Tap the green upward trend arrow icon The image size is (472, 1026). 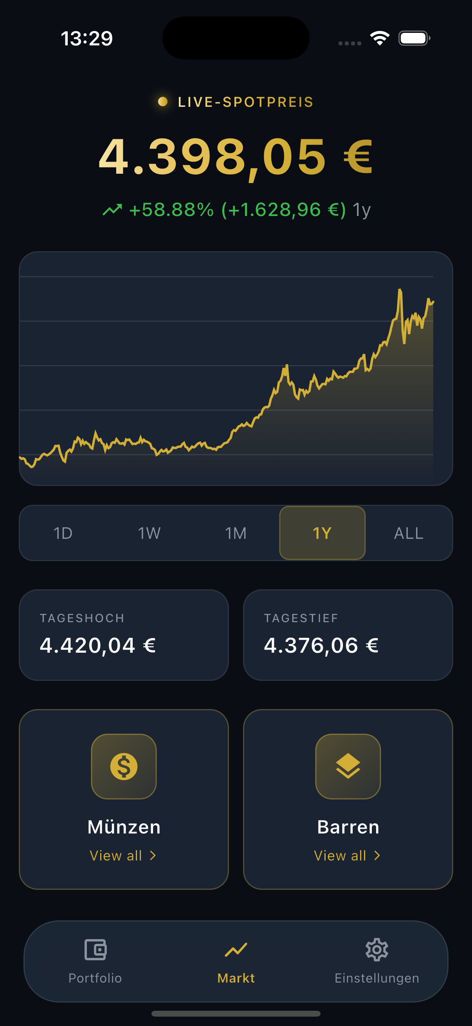(112, 209)
